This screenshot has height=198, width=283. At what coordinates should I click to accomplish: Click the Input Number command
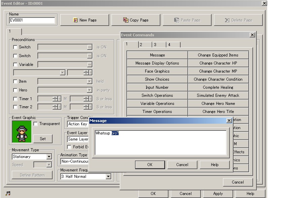(x=157, y=87)
